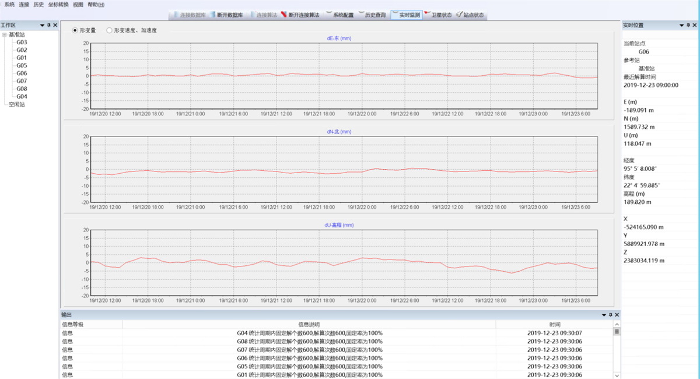Open 历史查询 from the toolbar
The image size is (700, 379).
(x=371, y=15)
